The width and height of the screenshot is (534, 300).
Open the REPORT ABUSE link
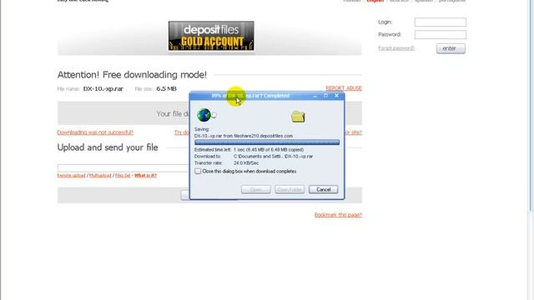pos(344,88)
